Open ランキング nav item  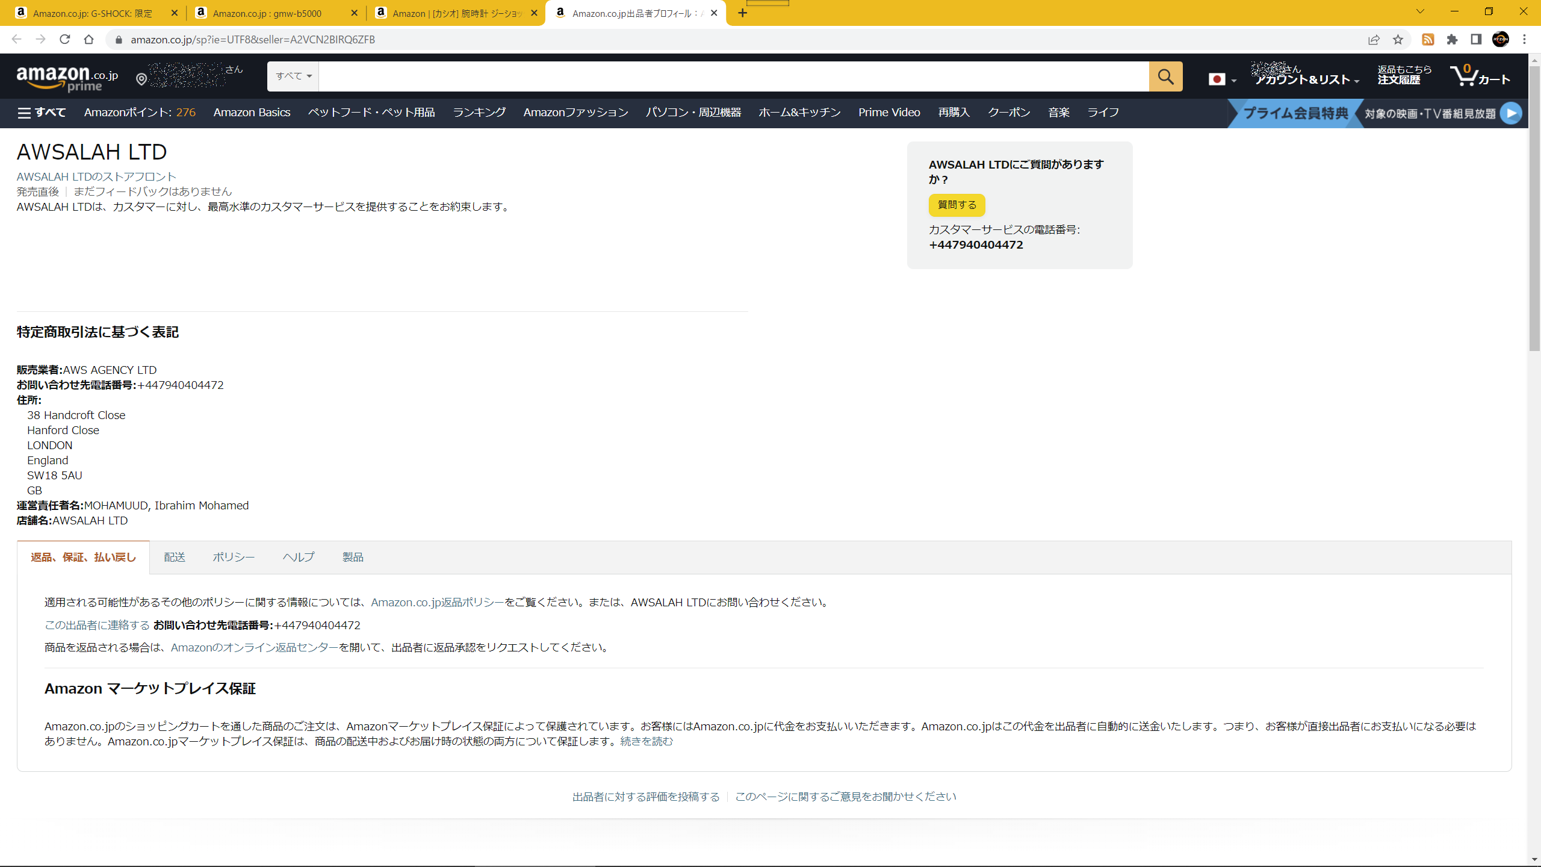(x=479, y=113)
